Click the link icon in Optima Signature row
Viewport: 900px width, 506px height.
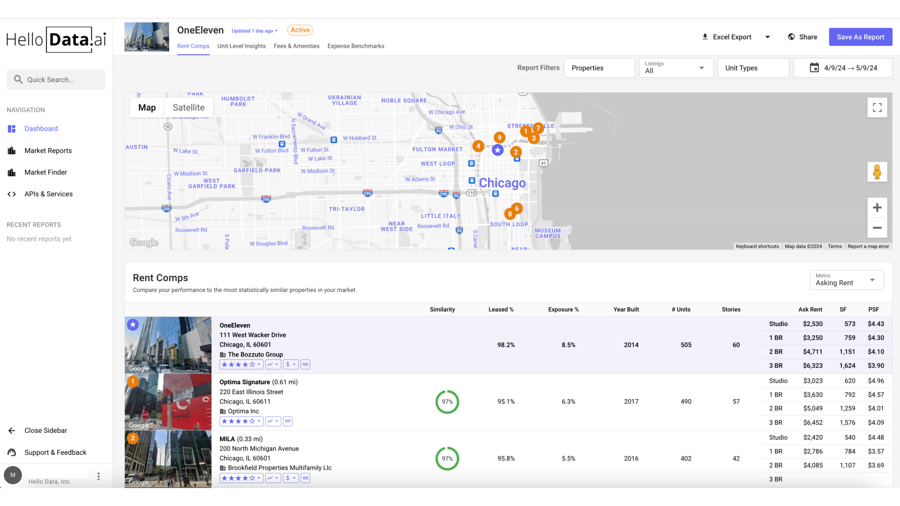(288, 421)
